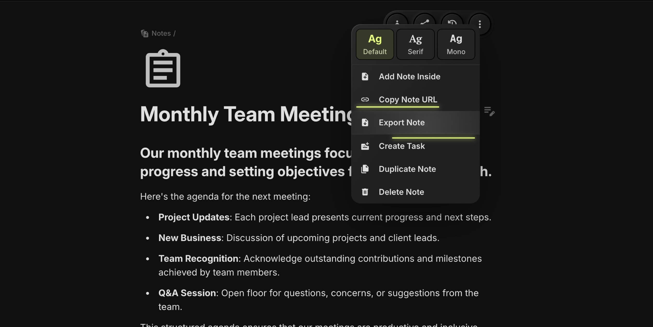The height and width of the screenshot is (327, 653).
Task: Choose Add Note Inside from the menu
Action: pyautogui.click(x=409, y=76)
